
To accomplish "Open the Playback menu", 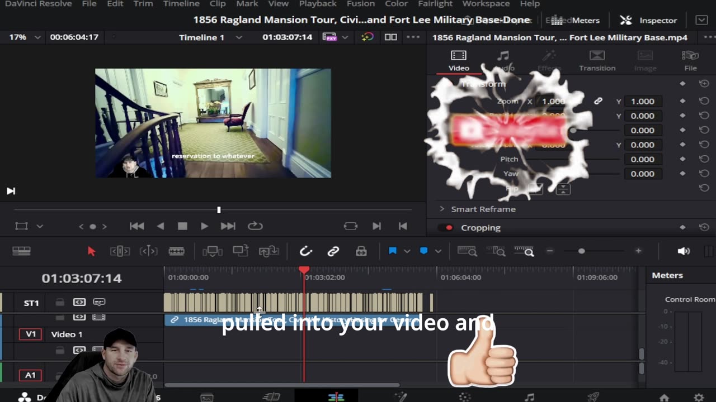I will coord(318,4).
